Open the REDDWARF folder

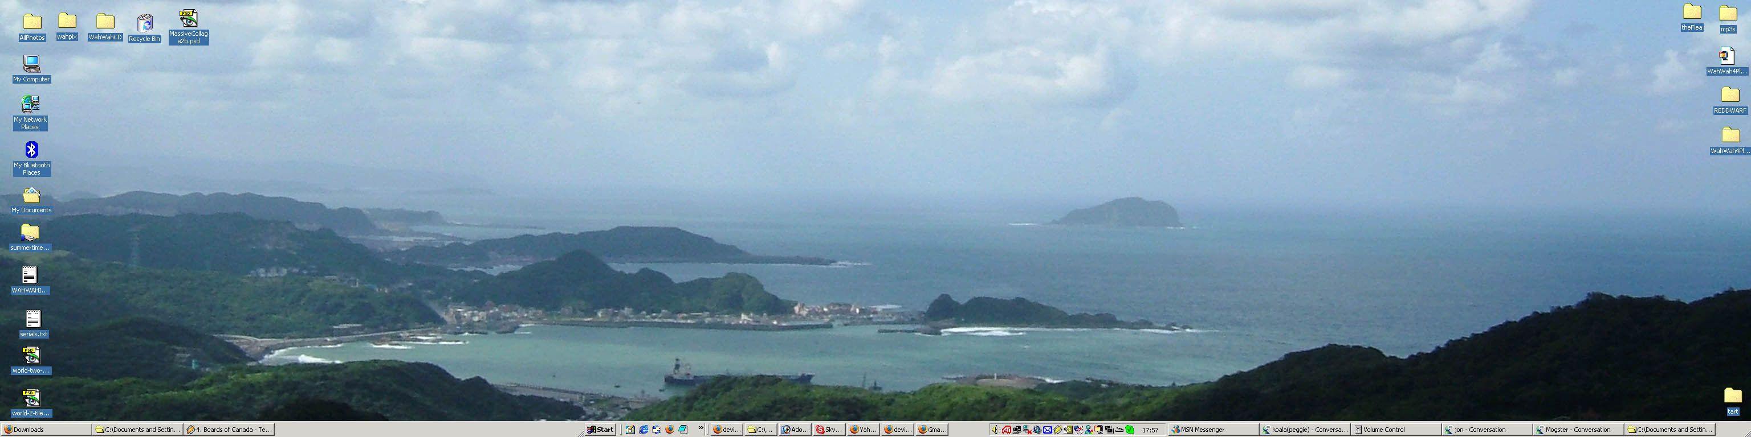[1729, 96]
